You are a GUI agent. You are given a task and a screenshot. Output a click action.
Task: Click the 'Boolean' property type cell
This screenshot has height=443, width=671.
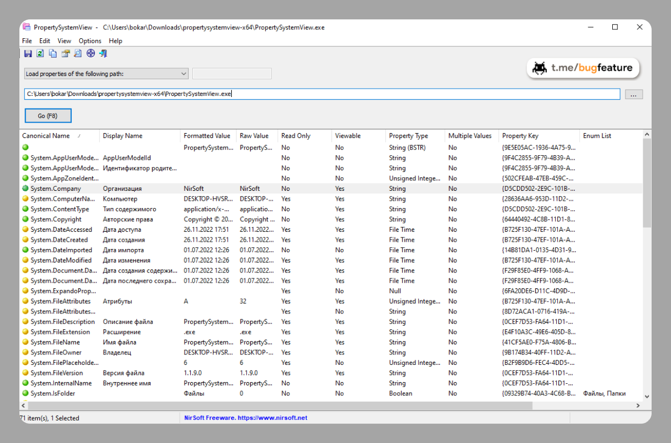pos(401,393)
